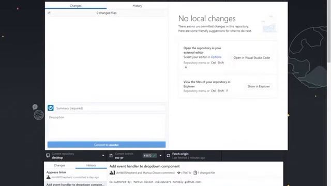Select History tab in lower window
331x186 pixels.
click(x=91, y=165)
